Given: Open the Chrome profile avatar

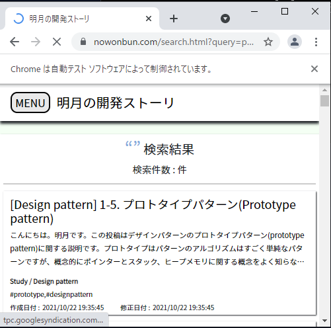Looking at the screenshot, I should (x=295, y=42).
